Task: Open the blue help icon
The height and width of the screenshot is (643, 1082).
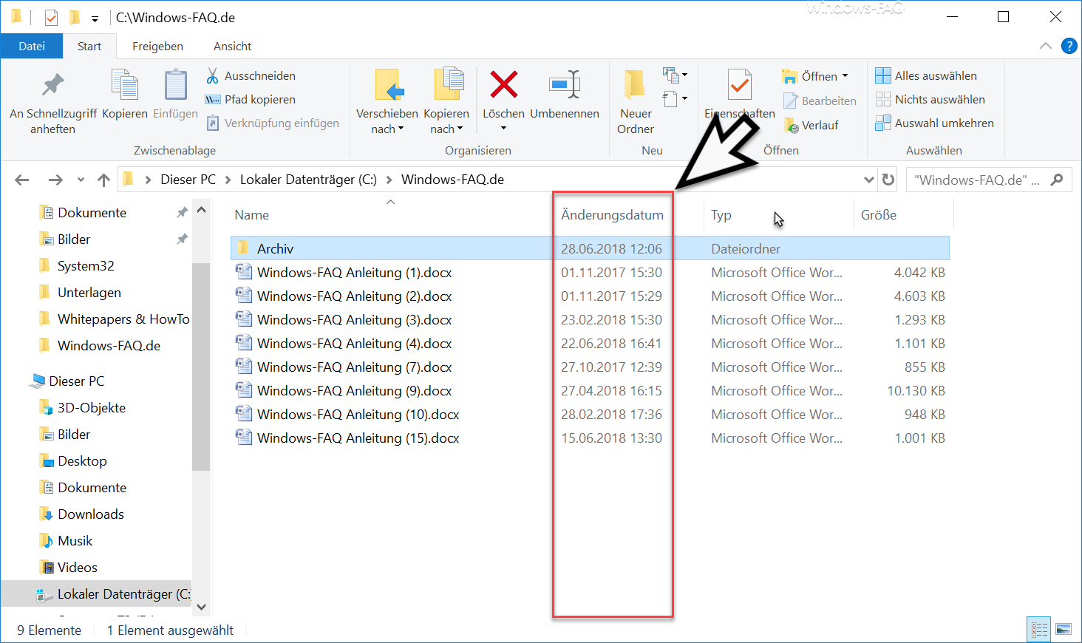Action: (x=1069, y=46)
